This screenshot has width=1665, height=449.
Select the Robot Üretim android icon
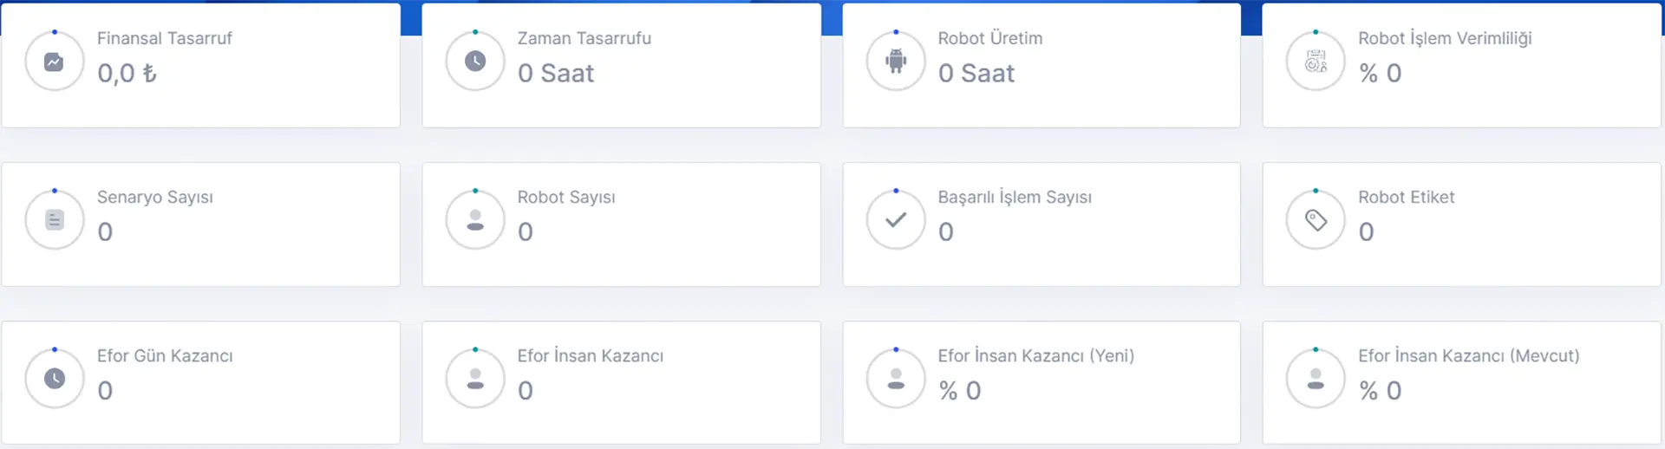pyautogui.click(x=896, y=61)
